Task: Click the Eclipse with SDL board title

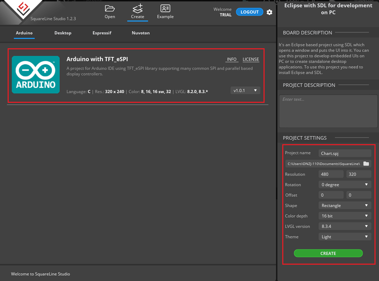Action: pyautogui.click(x=328, y=9)
